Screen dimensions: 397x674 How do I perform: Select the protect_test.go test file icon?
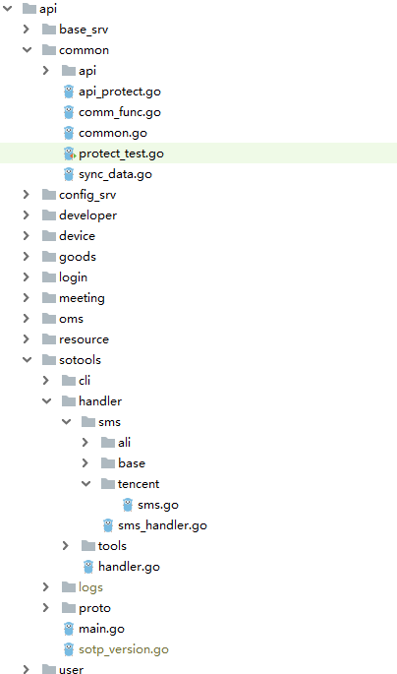coord(69,153)
